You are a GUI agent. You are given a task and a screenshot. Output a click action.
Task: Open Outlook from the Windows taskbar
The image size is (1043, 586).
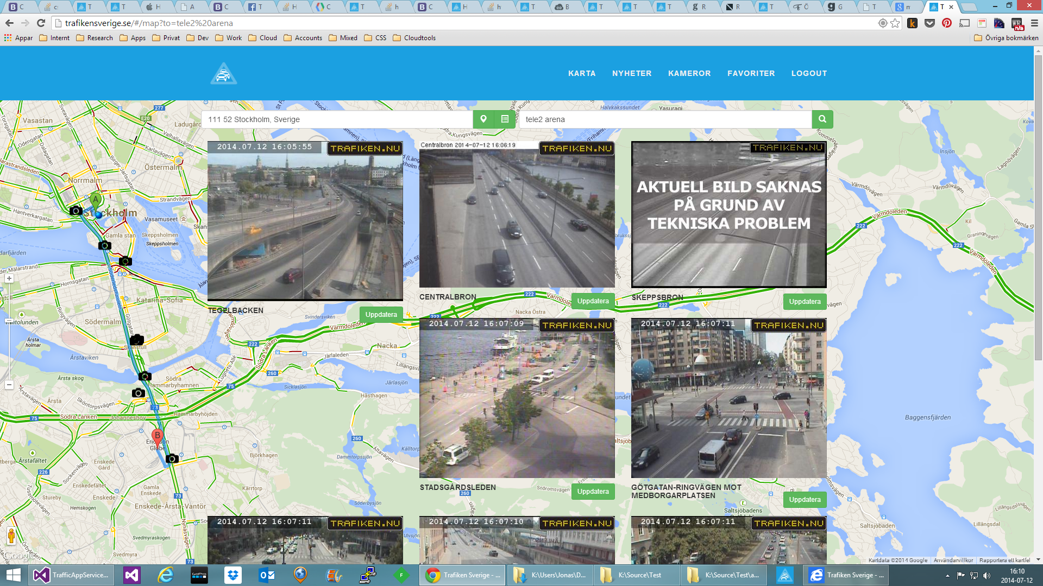[x=267, y=575]
